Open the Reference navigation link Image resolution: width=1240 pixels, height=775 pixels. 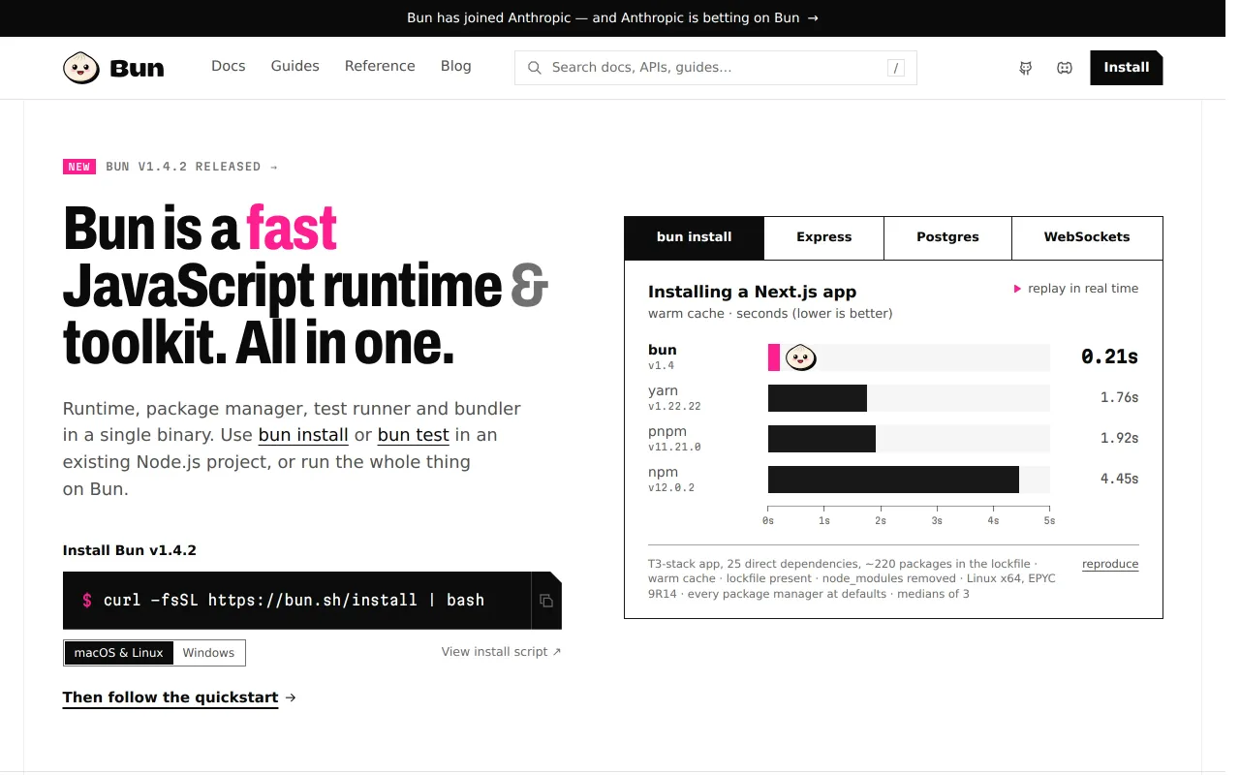click(x=380, y=66)
